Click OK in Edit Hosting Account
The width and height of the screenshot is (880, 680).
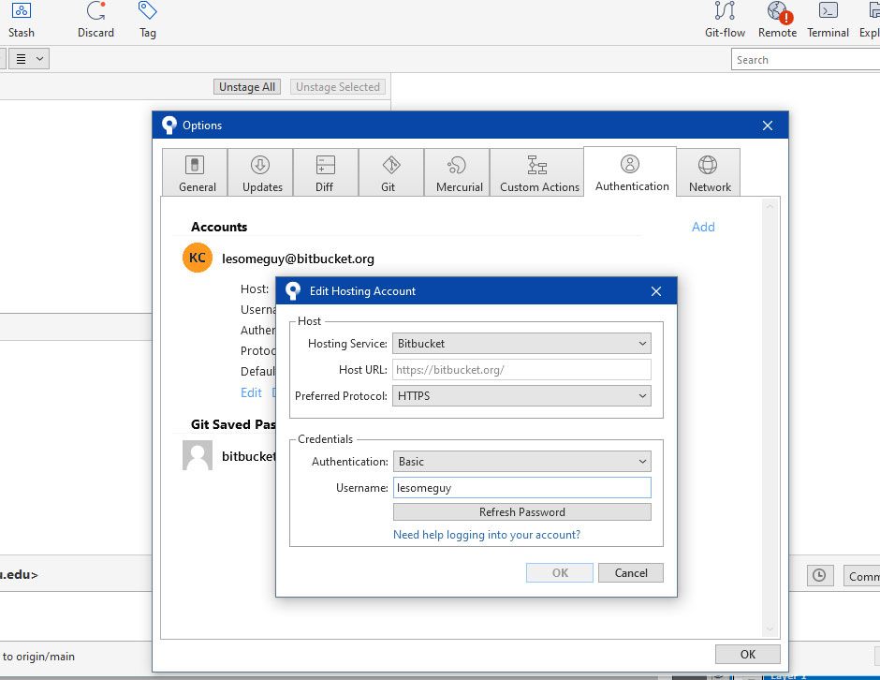click(560, 572)
